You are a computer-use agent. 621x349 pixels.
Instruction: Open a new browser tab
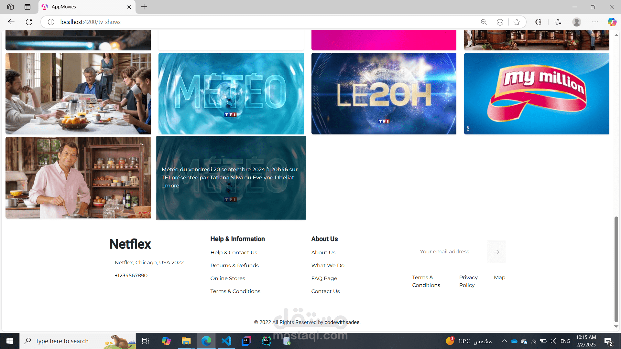click(144, 7)
